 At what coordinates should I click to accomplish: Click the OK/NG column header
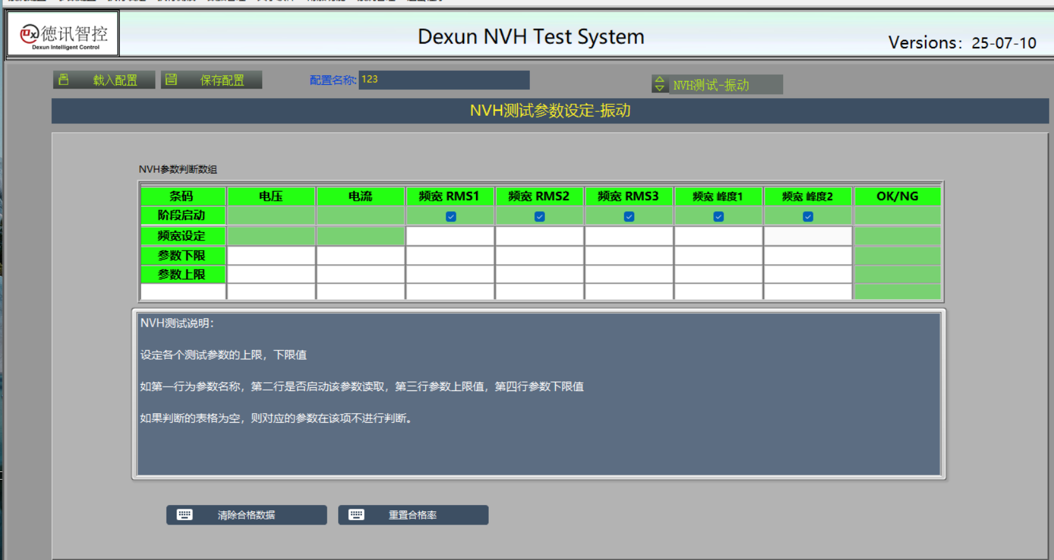[x=897, y=196]
